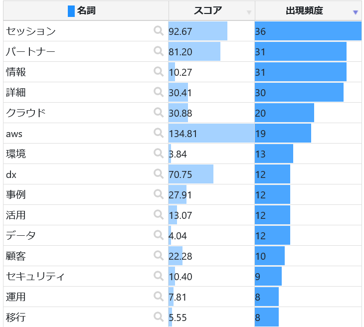The width and height of the screenshot is (364, 327).
Task: Click the 詳細 word in the noun list
Action: tap(15, 92)
